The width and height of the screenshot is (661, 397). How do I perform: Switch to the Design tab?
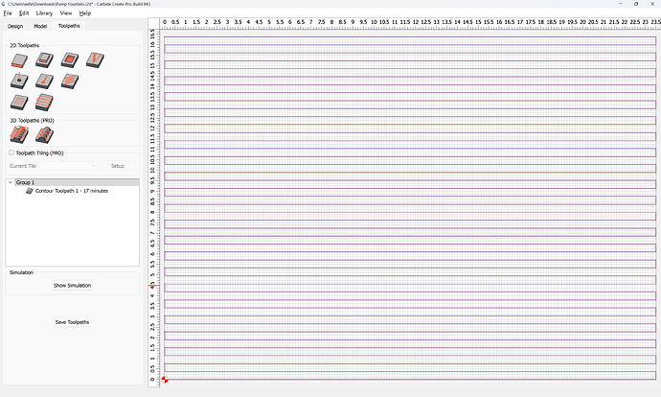[15, 26]
